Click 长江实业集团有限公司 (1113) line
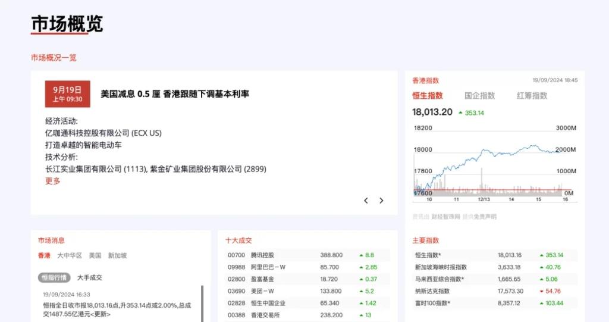The width and height of the screenshot is (609, 322). [x=156, y=169]
